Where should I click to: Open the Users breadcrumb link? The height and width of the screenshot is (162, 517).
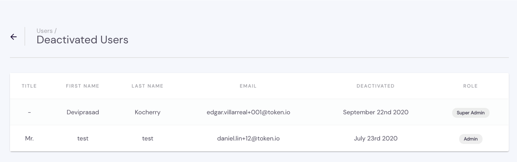pyautogui.click(x=44, y=31)
